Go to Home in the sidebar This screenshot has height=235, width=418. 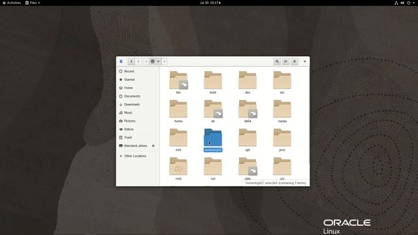tap(138, 88)
